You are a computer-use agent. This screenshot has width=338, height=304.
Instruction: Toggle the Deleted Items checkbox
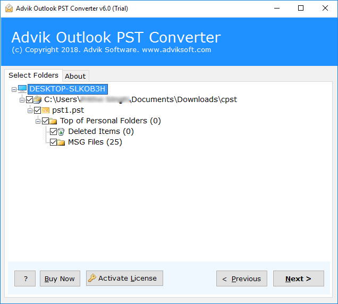53,131
